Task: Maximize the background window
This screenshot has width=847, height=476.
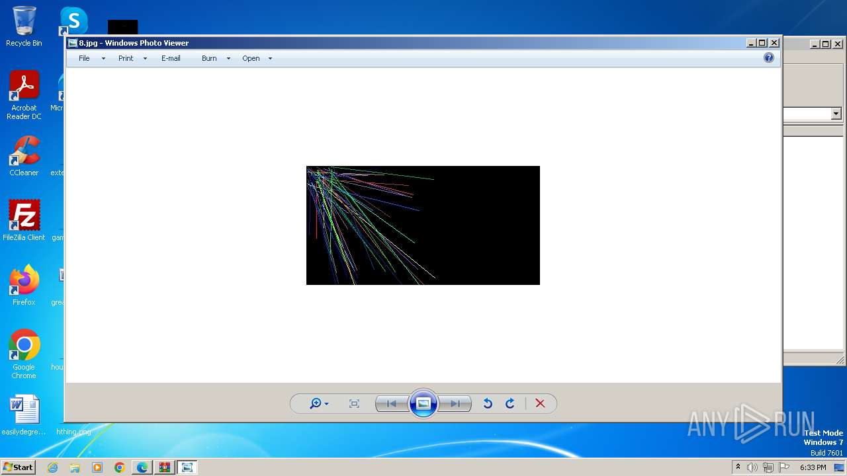Action: pyautogui.click(x=826, y=44)
